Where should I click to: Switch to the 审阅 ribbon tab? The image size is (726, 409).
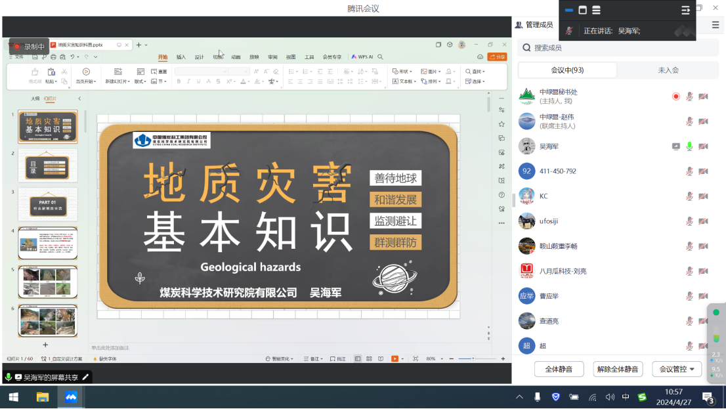click(x=272, y=57)
